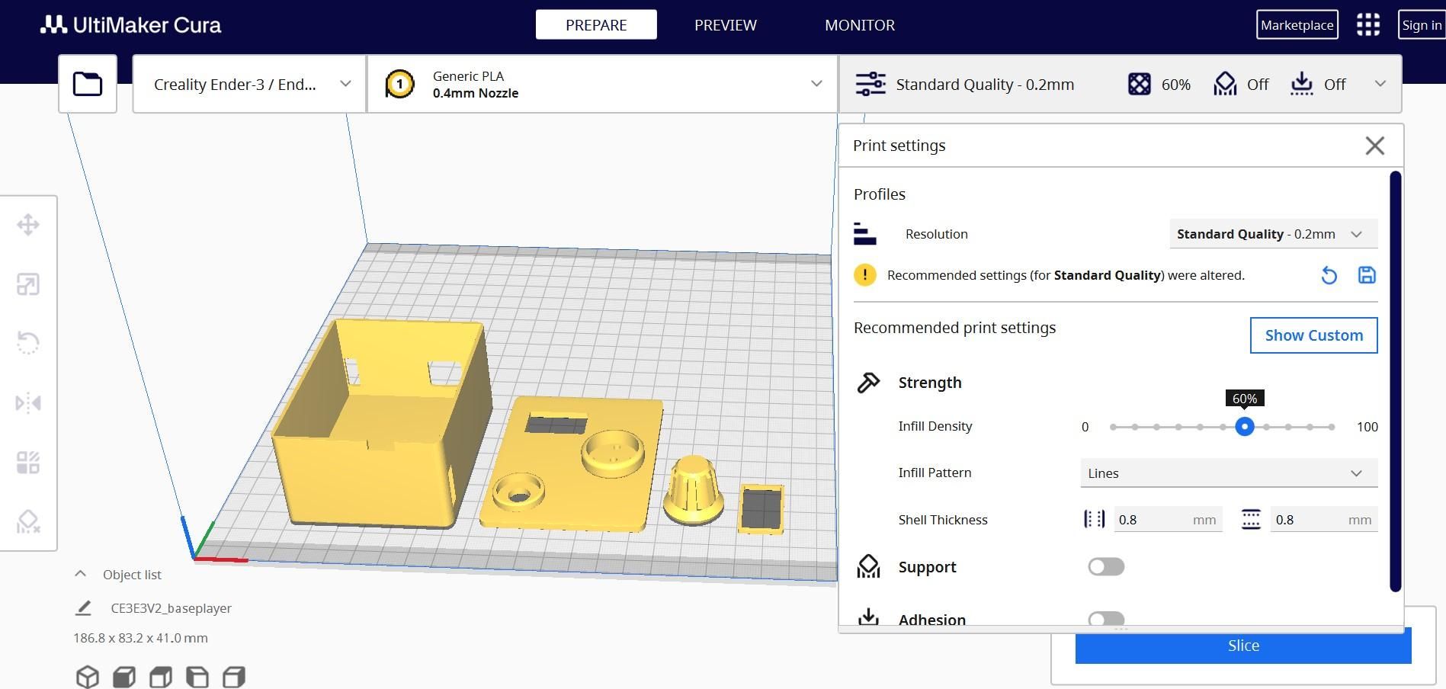Click the Strength hammer icon
The height and width of the screenshot is (689, 1446).
(x=868, y=383)
